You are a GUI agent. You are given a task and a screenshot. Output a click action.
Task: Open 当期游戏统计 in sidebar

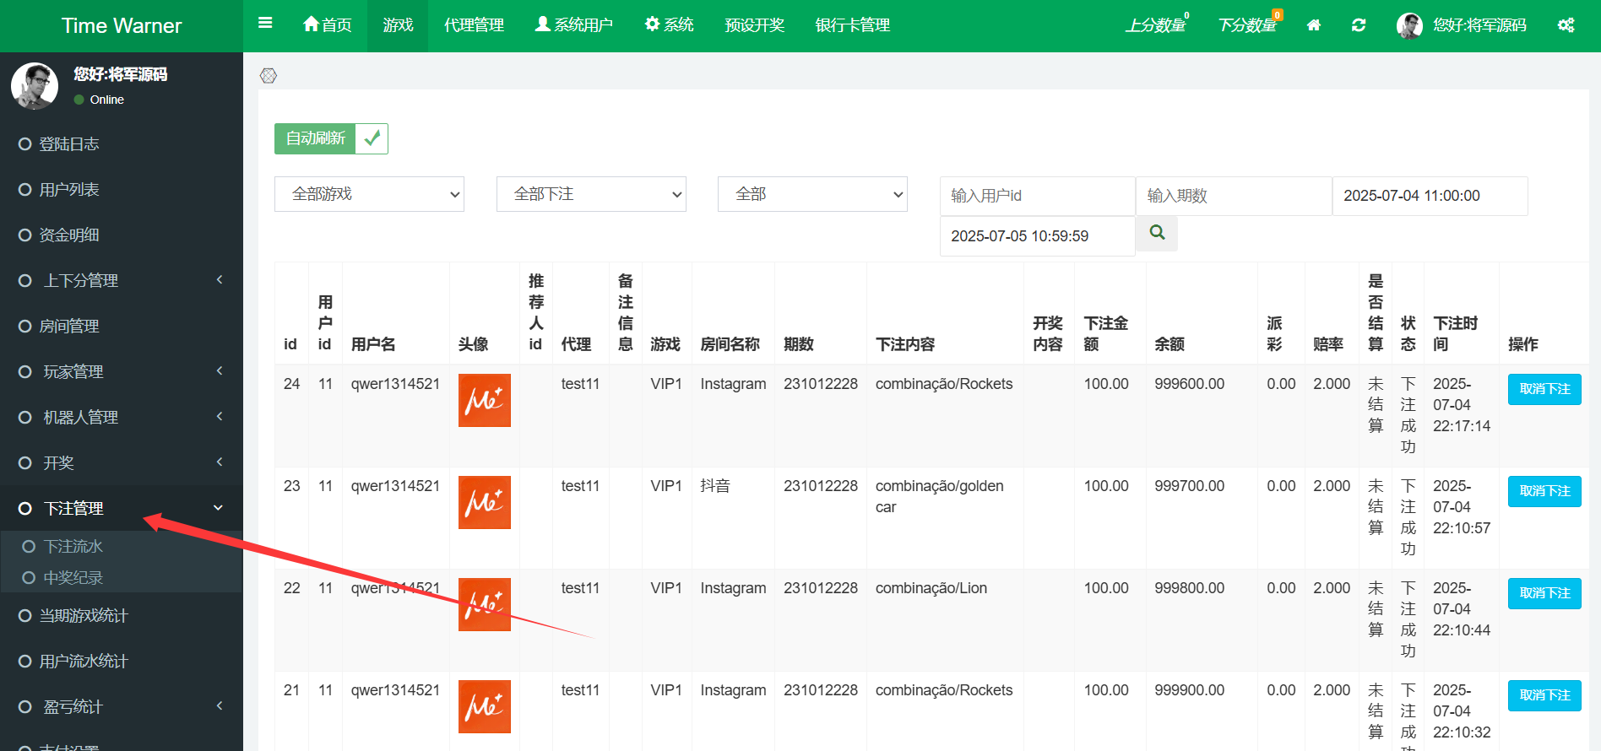tap(122, 616)
